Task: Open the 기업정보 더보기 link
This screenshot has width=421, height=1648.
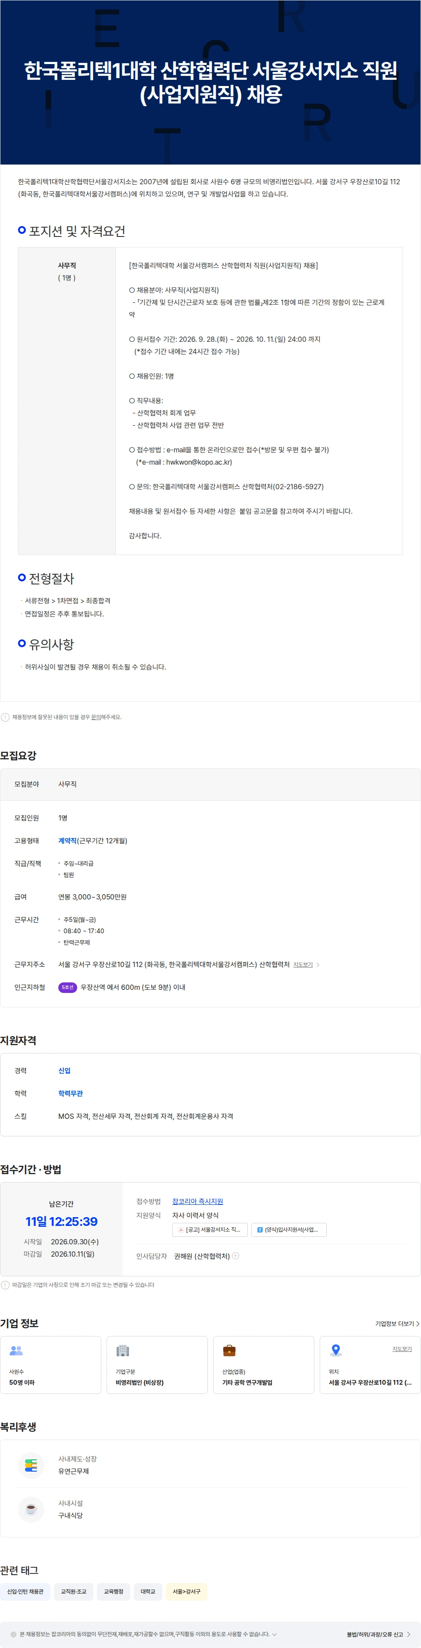Action: tap(397, 1324)
